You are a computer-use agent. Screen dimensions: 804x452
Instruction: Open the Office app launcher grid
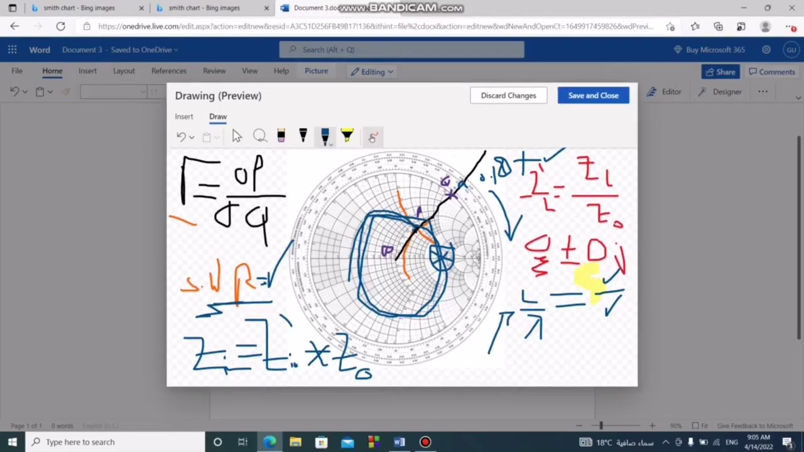coord(13,50)
